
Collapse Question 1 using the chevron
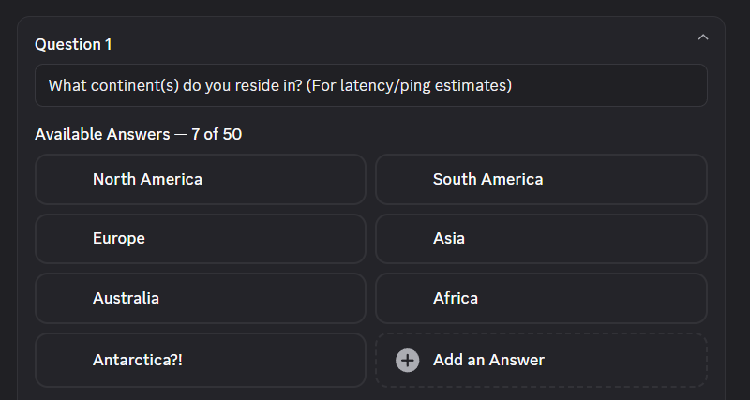pyautogui.click(x=703, y=37)
